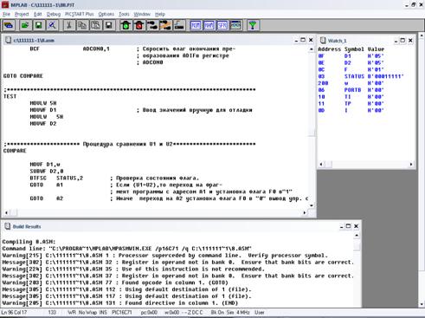Click the footsteps Step icon
This screenshot has height=318, width=425.
tap(152, 25)
